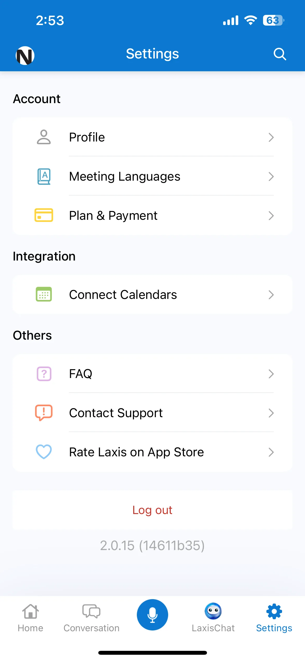Screen dimensions: 305x661
Task: Switch to the Home tab
Action: [31, 618]
